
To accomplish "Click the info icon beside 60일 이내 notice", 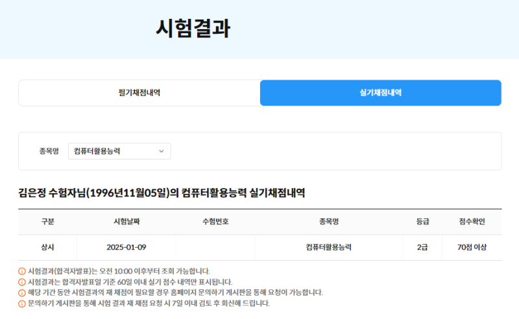I will point(22,282).
